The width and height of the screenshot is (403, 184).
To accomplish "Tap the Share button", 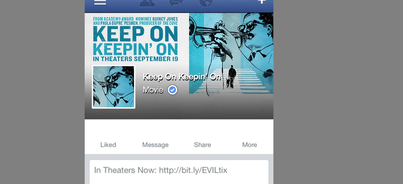I will (202, 145).
